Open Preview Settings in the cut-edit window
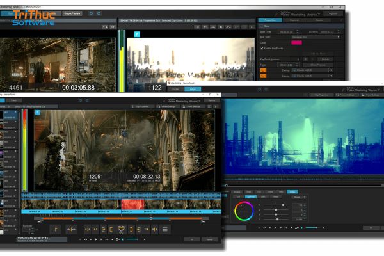This screenshot has width=384, height=256. click(x=168, y=107)
